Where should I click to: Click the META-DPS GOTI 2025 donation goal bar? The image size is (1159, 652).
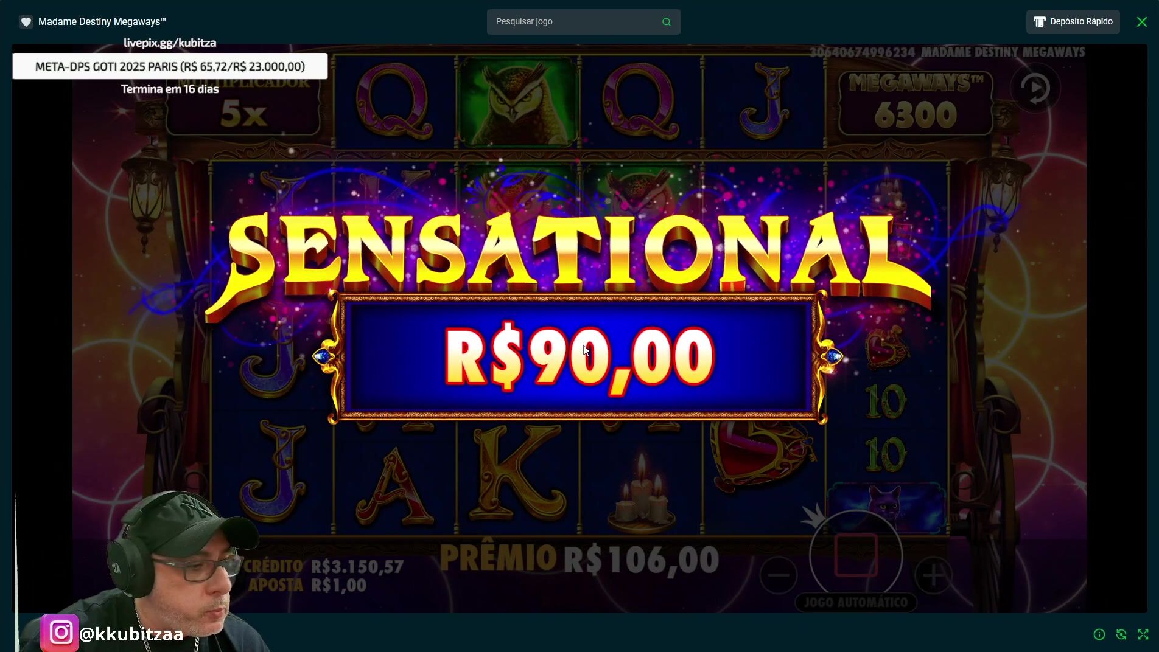pyautogui.click(x=170, y=66)
